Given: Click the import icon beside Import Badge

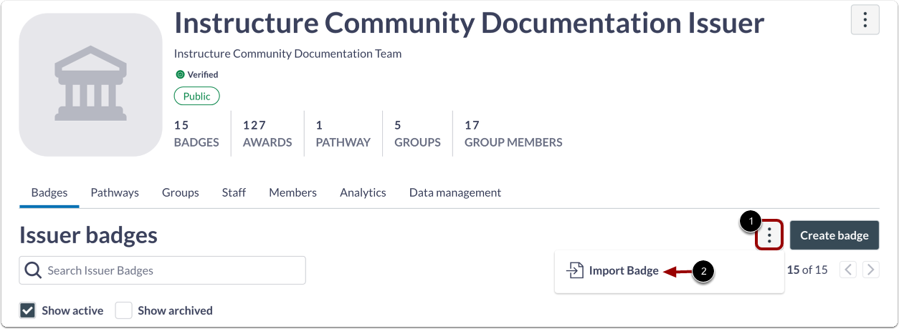Looking at the screenshot, I should (x=575, y=271).
